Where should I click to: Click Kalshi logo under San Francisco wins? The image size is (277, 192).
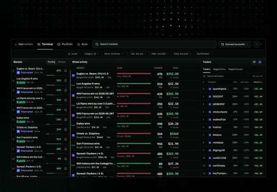(21, 141)
